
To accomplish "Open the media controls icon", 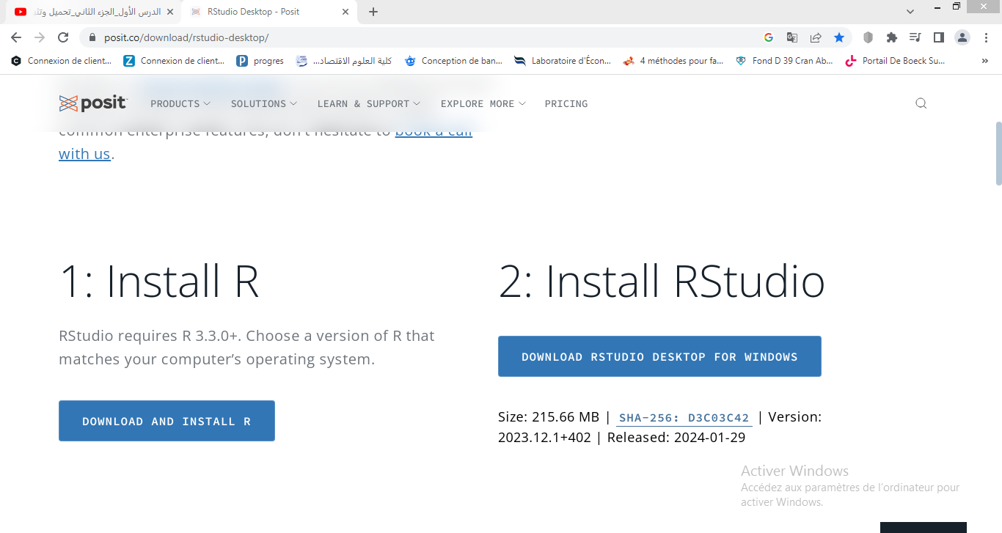I will 915,37.
